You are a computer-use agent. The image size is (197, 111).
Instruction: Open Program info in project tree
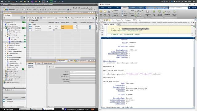(x=11, y=61)
